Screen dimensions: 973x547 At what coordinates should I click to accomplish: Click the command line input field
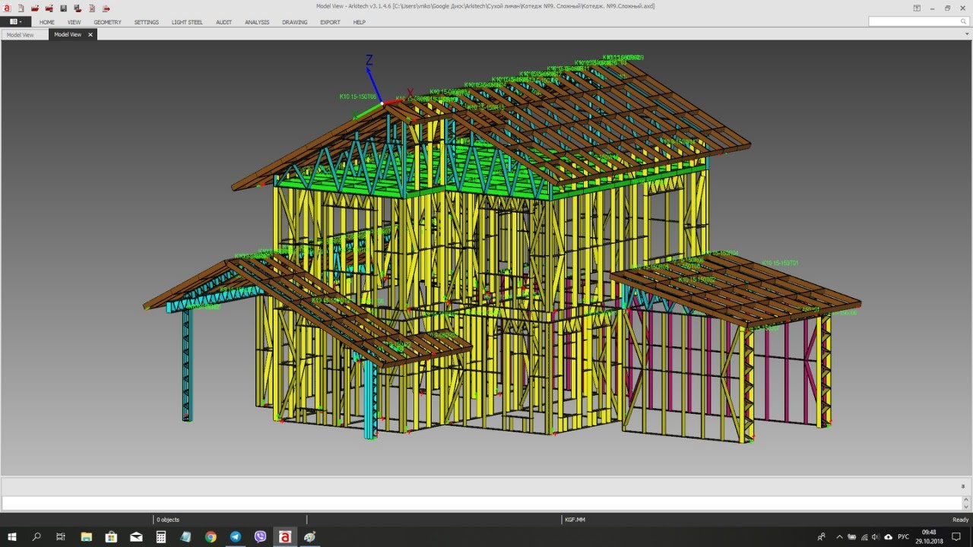click(x=480, y=503)
